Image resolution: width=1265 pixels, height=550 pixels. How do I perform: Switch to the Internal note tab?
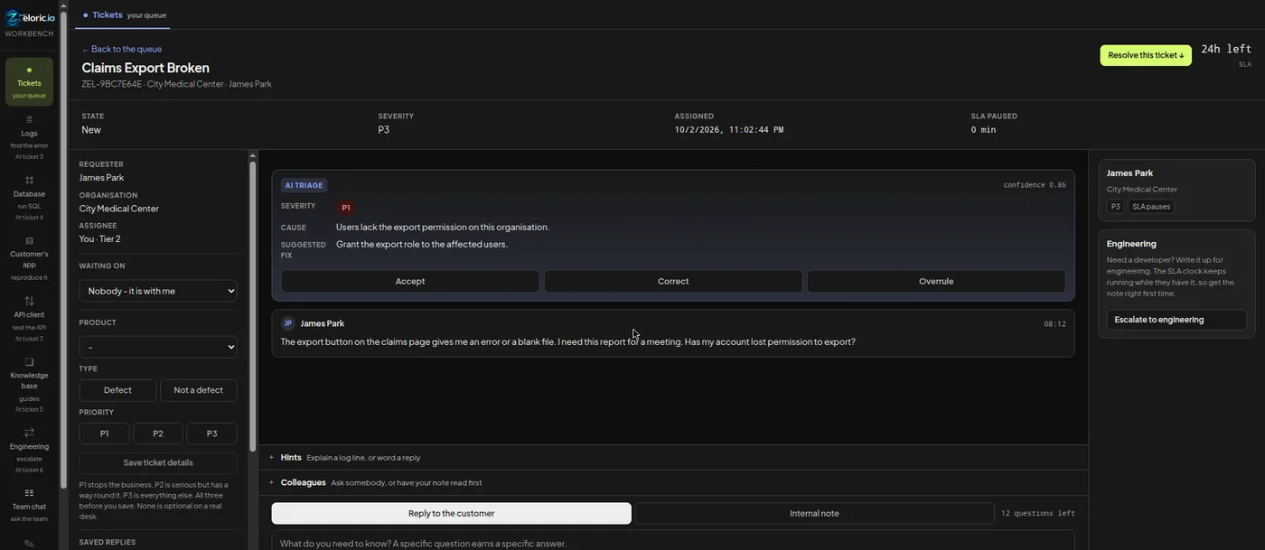click(814, 513)
